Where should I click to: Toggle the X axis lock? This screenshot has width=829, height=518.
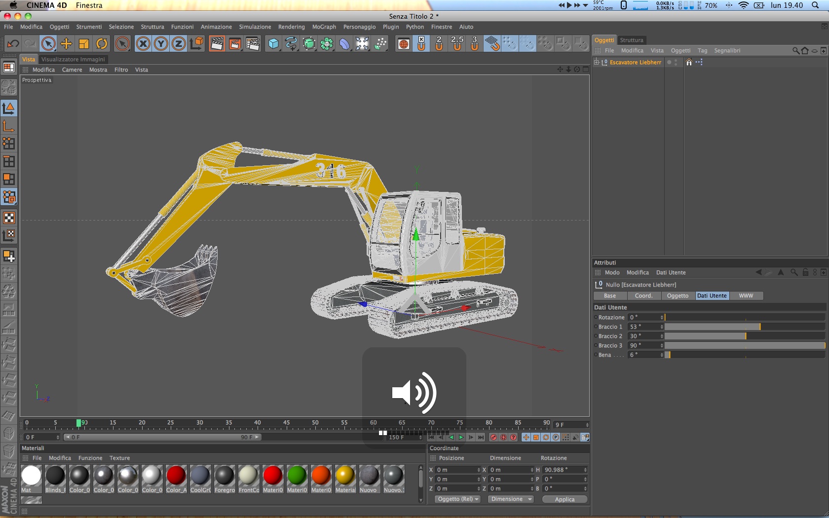[143, 44]
